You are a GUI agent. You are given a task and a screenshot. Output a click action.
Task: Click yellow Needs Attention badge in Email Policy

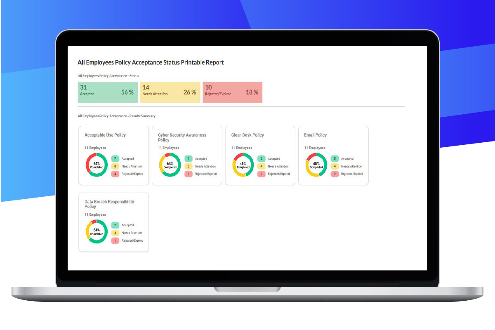coord(335,166)
